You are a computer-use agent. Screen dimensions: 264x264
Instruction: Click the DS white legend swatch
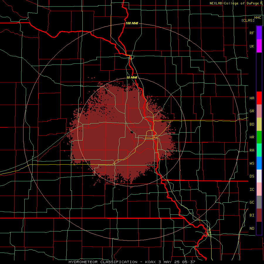click(259, 176)
